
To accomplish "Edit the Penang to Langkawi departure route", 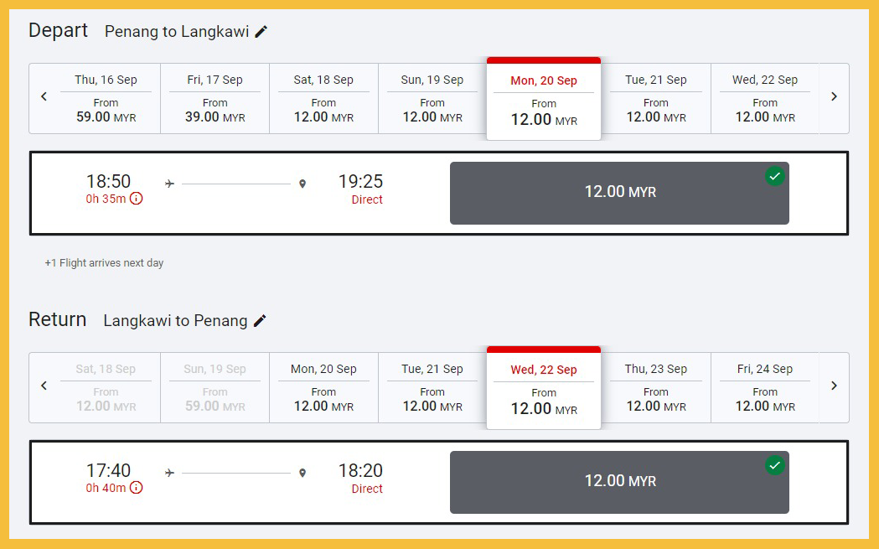I will pyautogui.click(x=261, y=32).
